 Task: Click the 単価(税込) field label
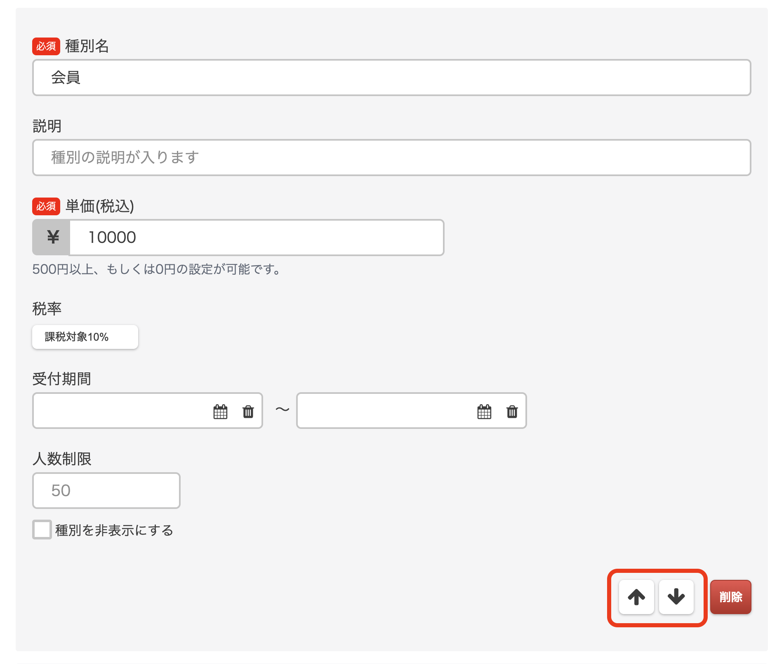coord(99,206)
